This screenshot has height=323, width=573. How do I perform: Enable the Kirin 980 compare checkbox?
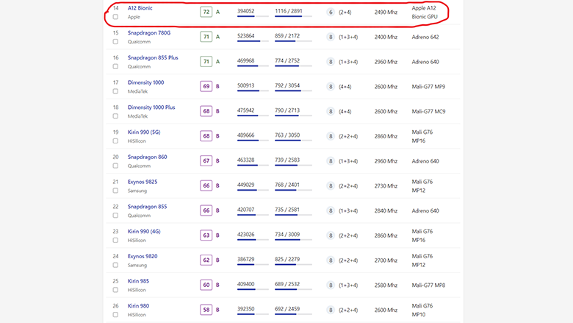point(115,315)
